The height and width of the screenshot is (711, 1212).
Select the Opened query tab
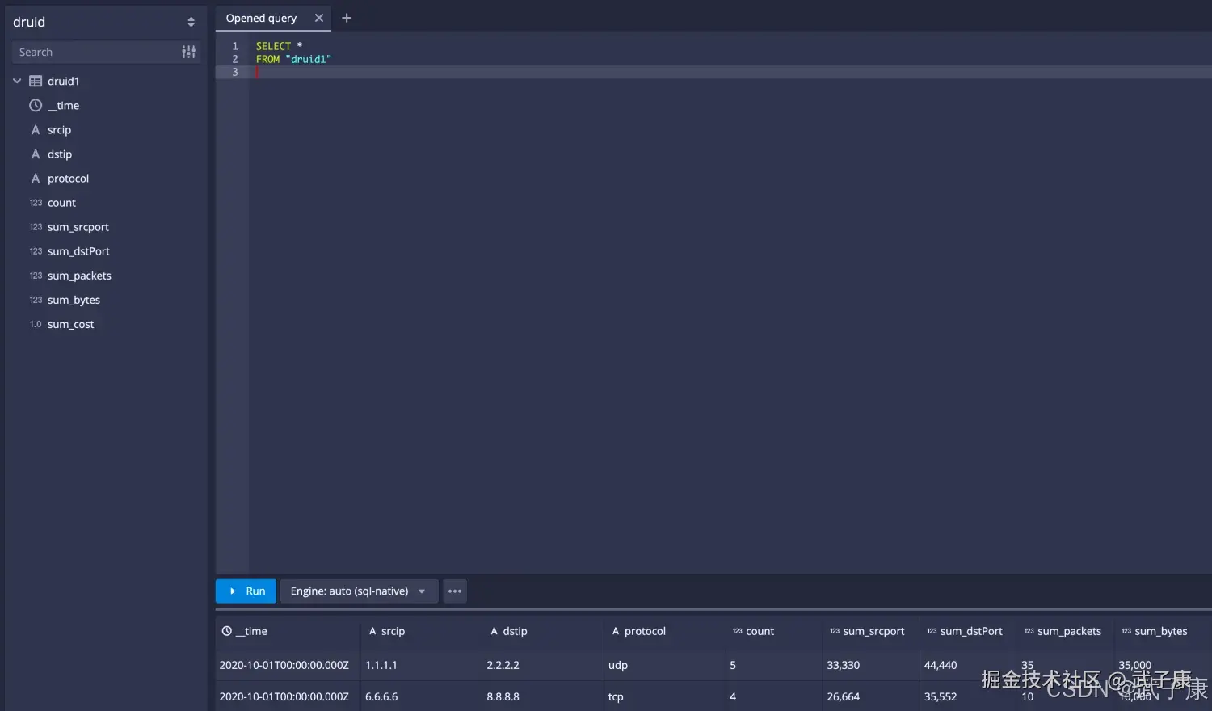tap(260, 18)
